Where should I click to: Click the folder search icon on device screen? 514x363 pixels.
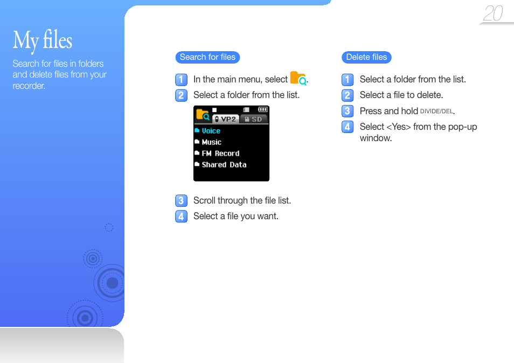click(x=203, y=114)
